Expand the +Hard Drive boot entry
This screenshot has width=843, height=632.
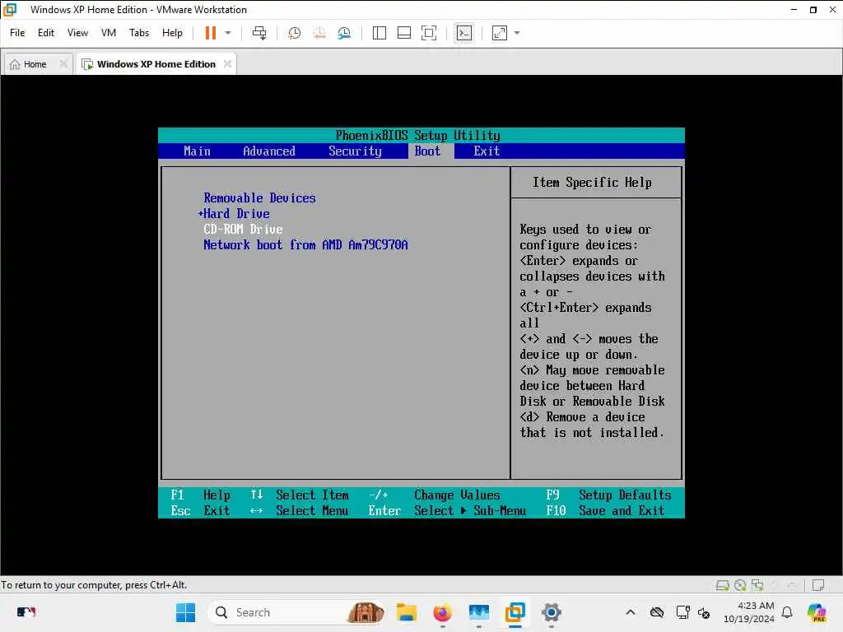pos(234,213)
